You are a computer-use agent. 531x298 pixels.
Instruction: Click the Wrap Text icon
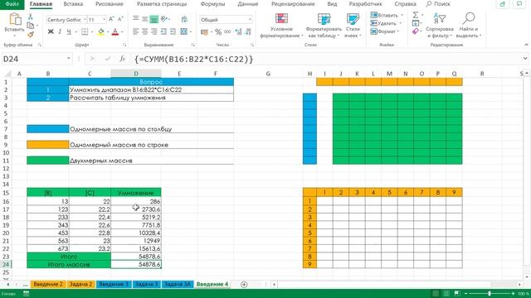click(x=184, y=19)
